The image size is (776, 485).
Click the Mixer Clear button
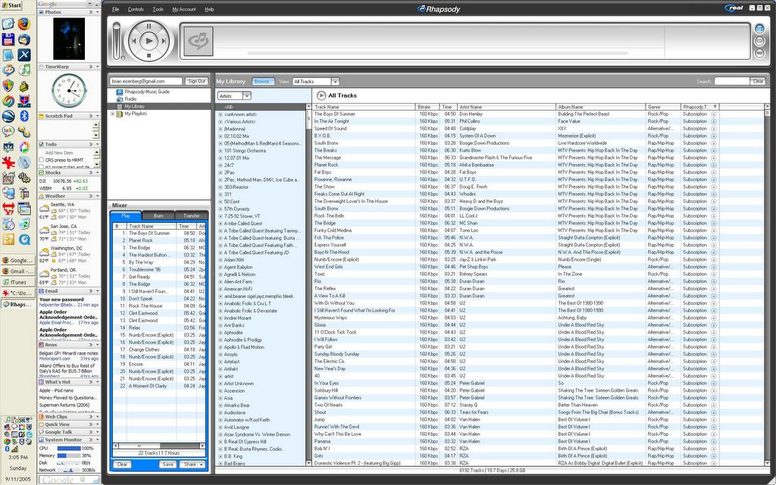122,465
